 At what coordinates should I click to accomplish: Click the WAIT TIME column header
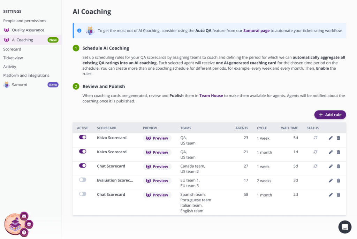[x=289, y=128]
